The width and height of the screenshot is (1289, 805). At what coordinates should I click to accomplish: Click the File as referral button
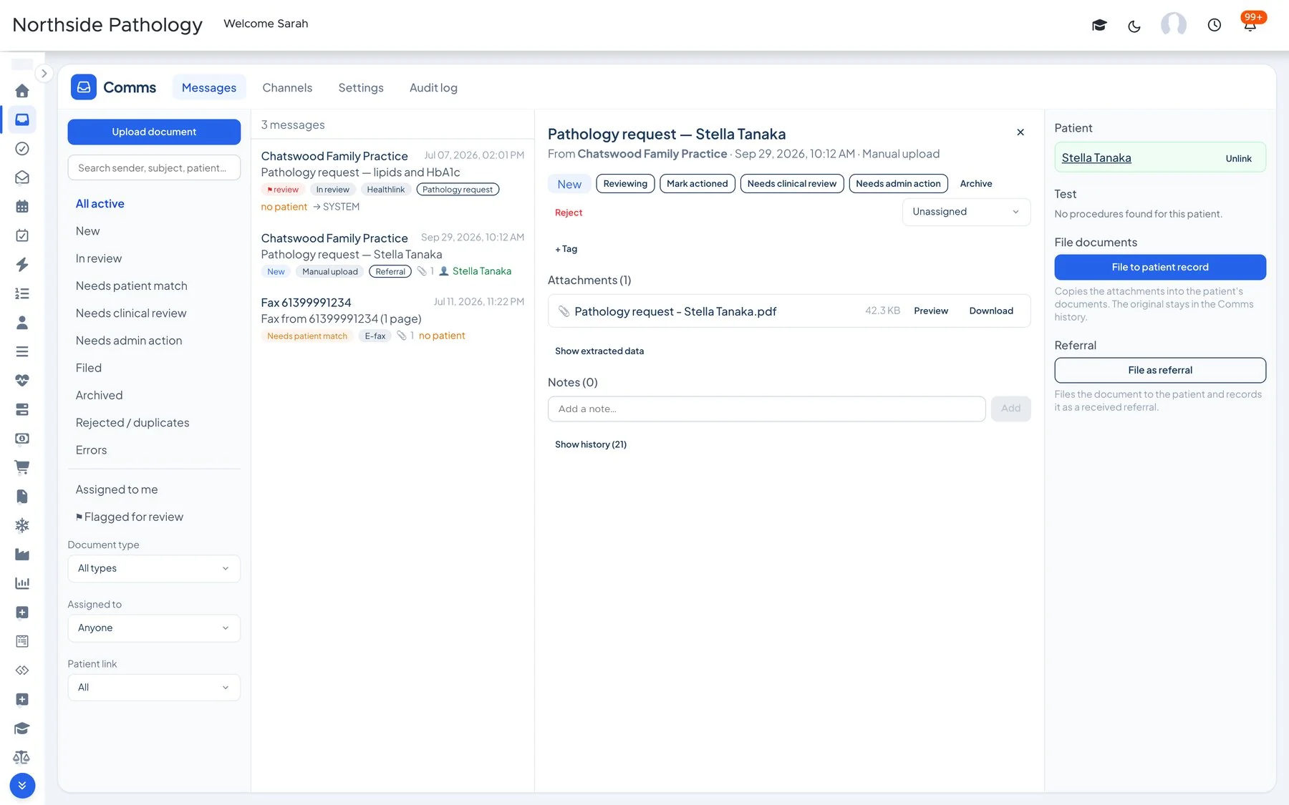(1160, 370)
